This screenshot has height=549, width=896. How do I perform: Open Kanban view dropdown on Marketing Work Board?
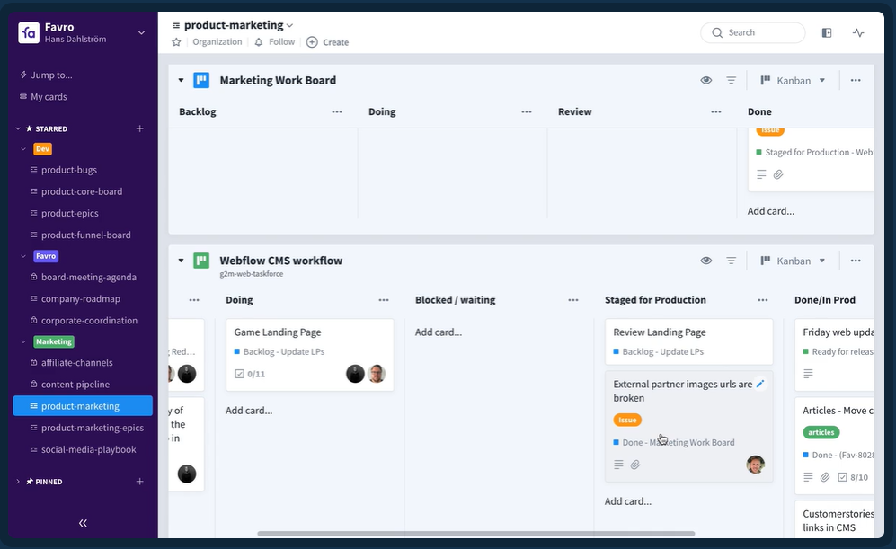coord(793,80)
